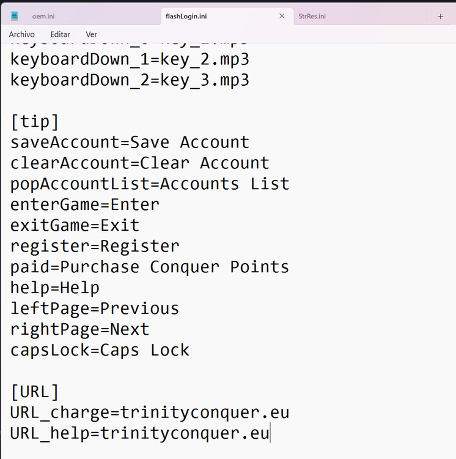Click the paid=Purchase Conquer Points line
Viewport: 456px width, 459px height.
click(149, 267)
